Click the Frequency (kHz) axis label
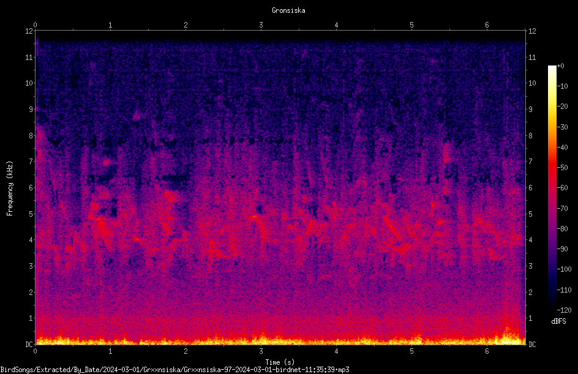The height and width of the screenshot is (374, 578). point(10,188)
